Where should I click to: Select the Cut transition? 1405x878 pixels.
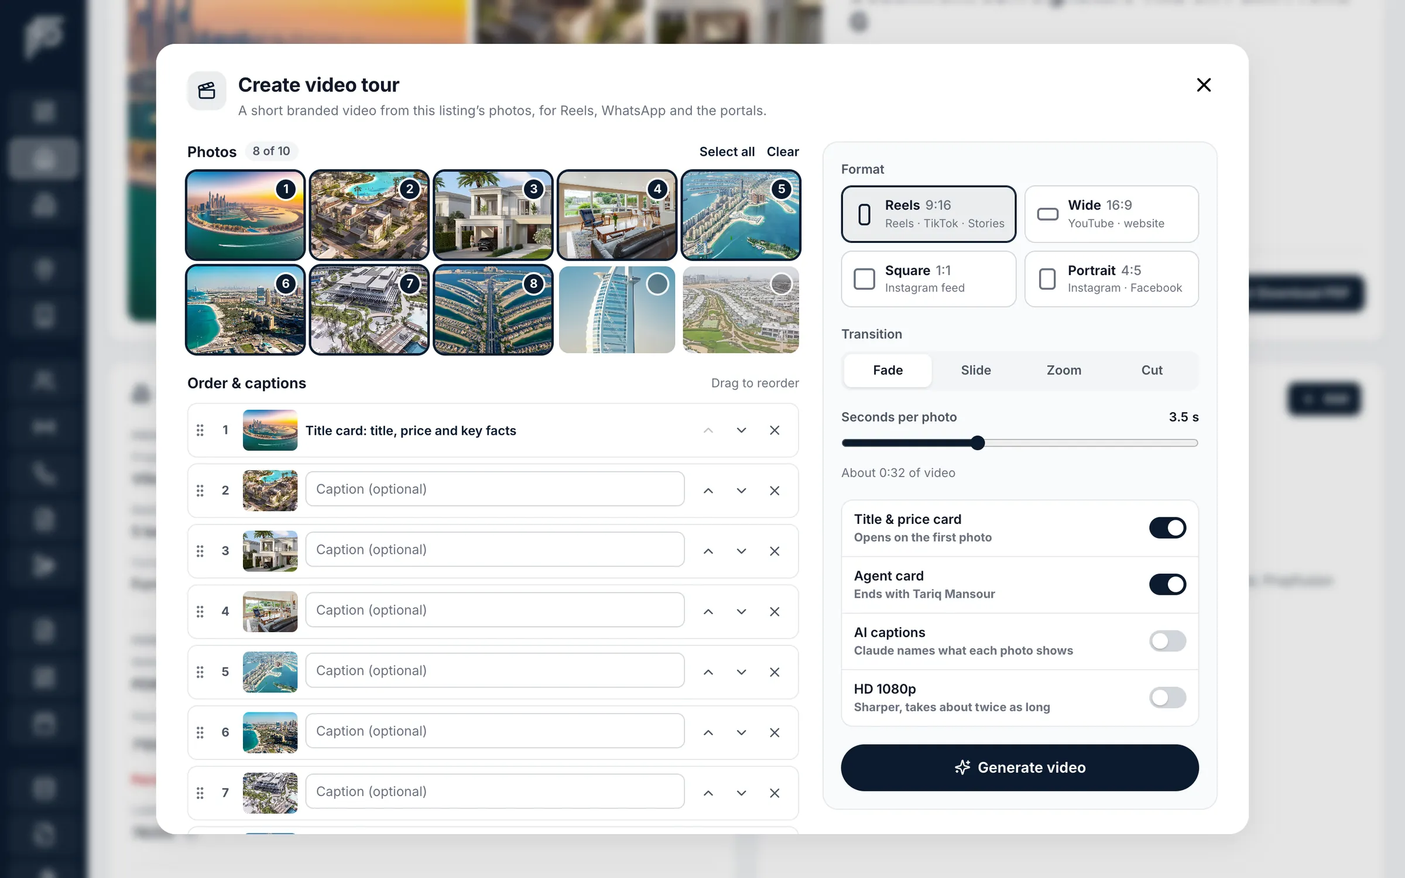point(1152,371)
